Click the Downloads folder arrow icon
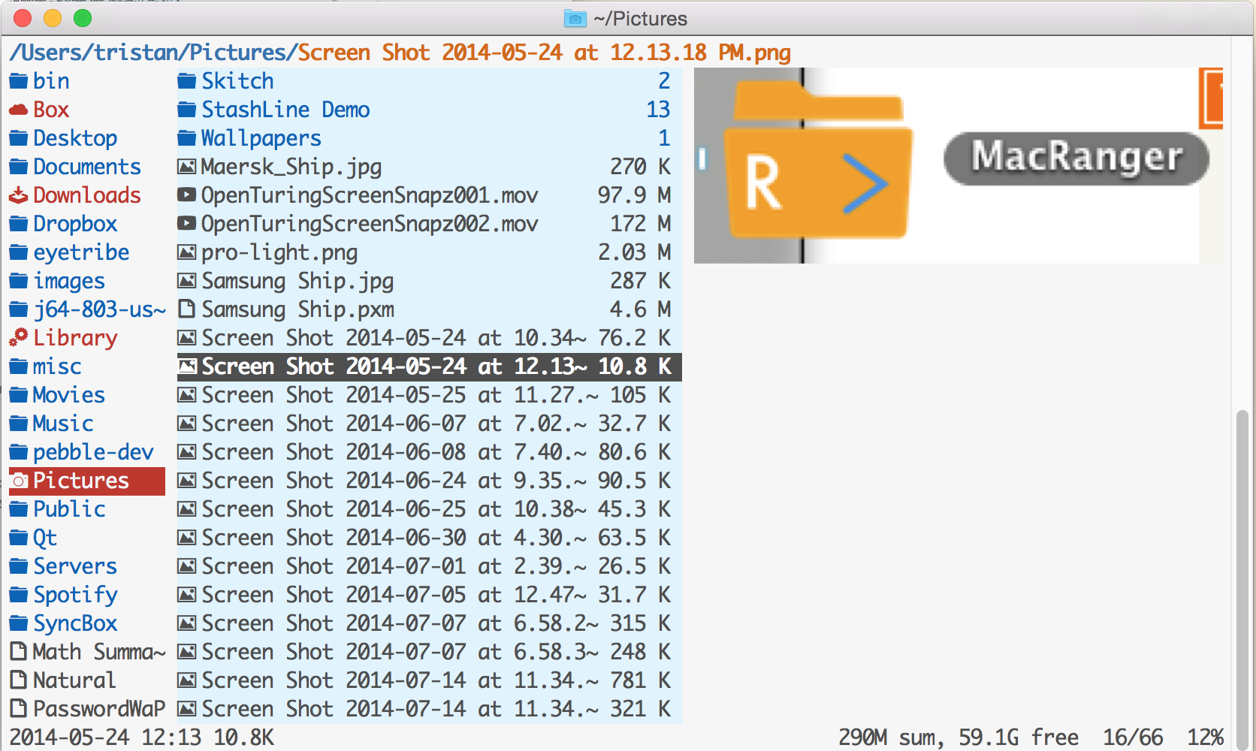Image resolution: width=1256 pixels, height=751 pixels. click(x=19, y=195)
